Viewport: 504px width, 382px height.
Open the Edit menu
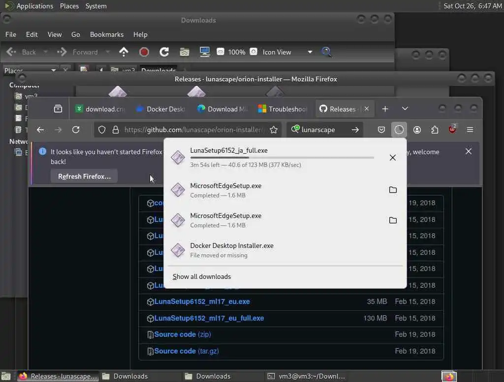pyautogui.click(x=31, y=34)
